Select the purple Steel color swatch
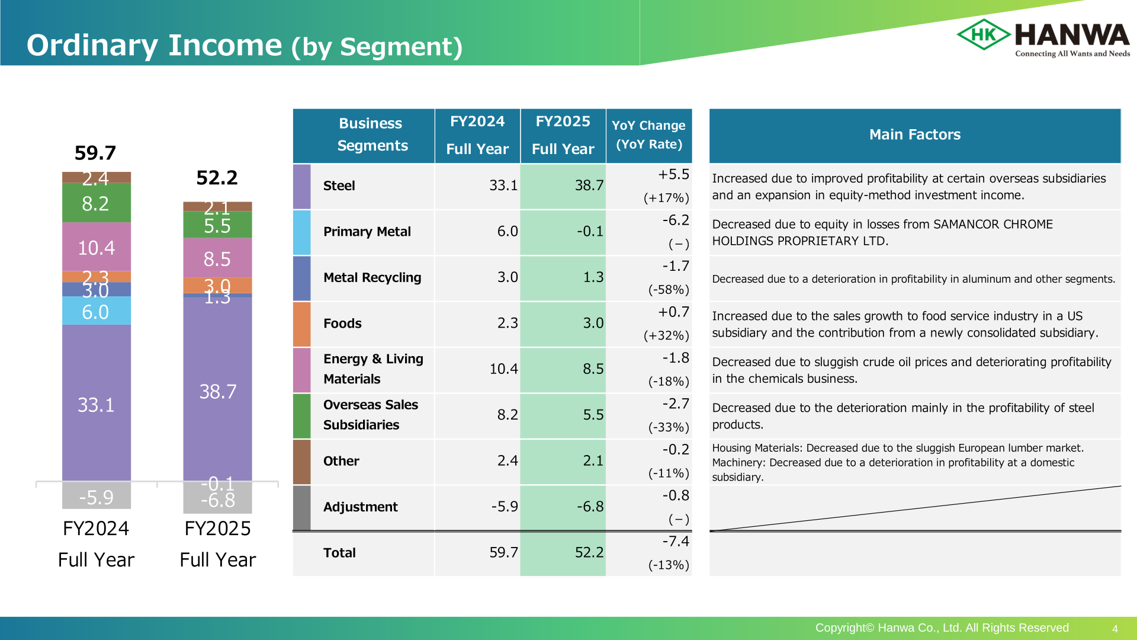The width and height of the screenshot is (1137, 640). [302, 187]
